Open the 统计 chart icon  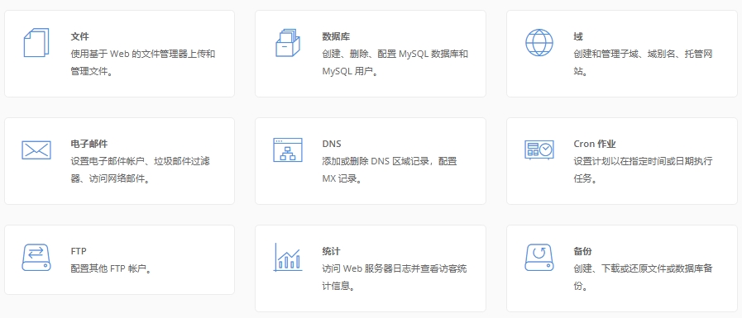click(288, 258)
